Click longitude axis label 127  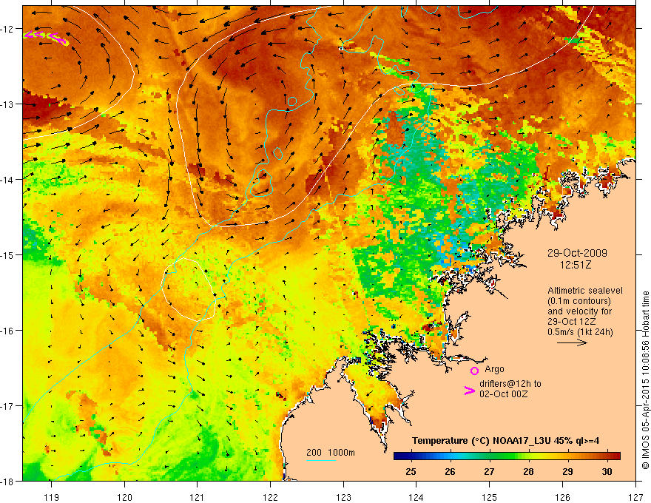coord(635,497)
